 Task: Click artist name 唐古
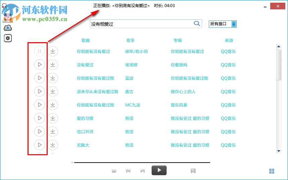(x=129, y=92)
